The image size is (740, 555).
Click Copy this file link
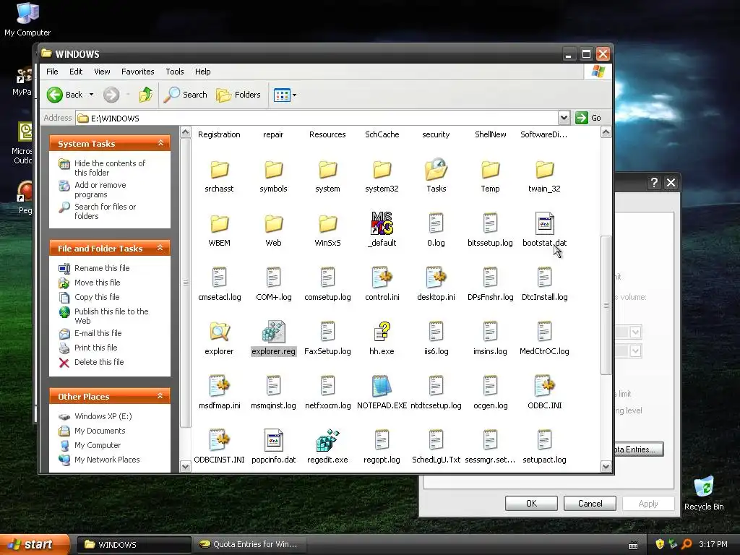click(x=97, y=297)
